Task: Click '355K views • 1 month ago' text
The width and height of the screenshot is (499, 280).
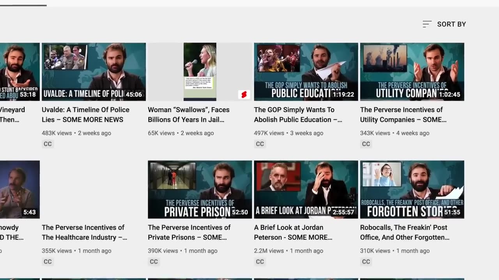Action: [76, 251]
